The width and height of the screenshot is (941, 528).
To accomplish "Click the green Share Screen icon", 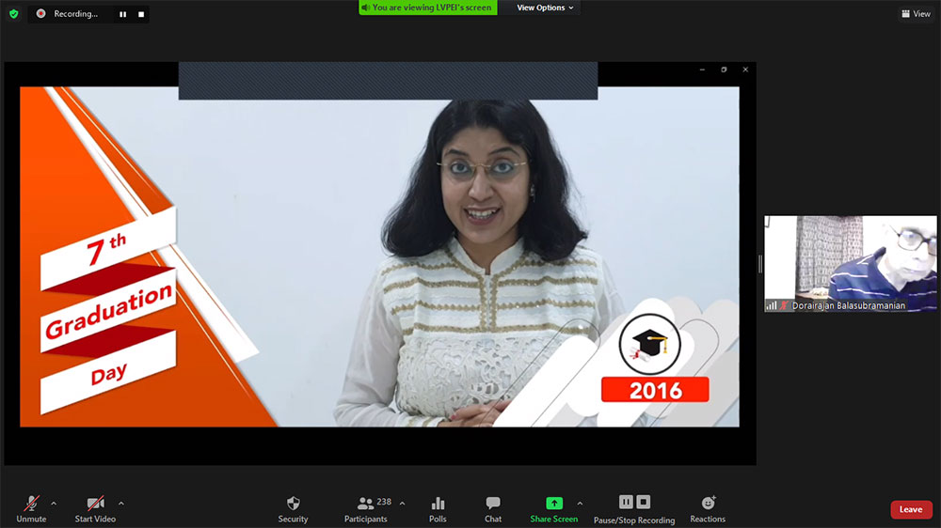I will pos(553,503).
